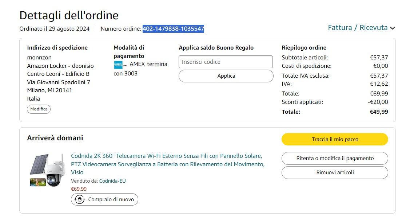Expand the Fattura / Ricevuta chevron arrow

[x=393, y=28]
